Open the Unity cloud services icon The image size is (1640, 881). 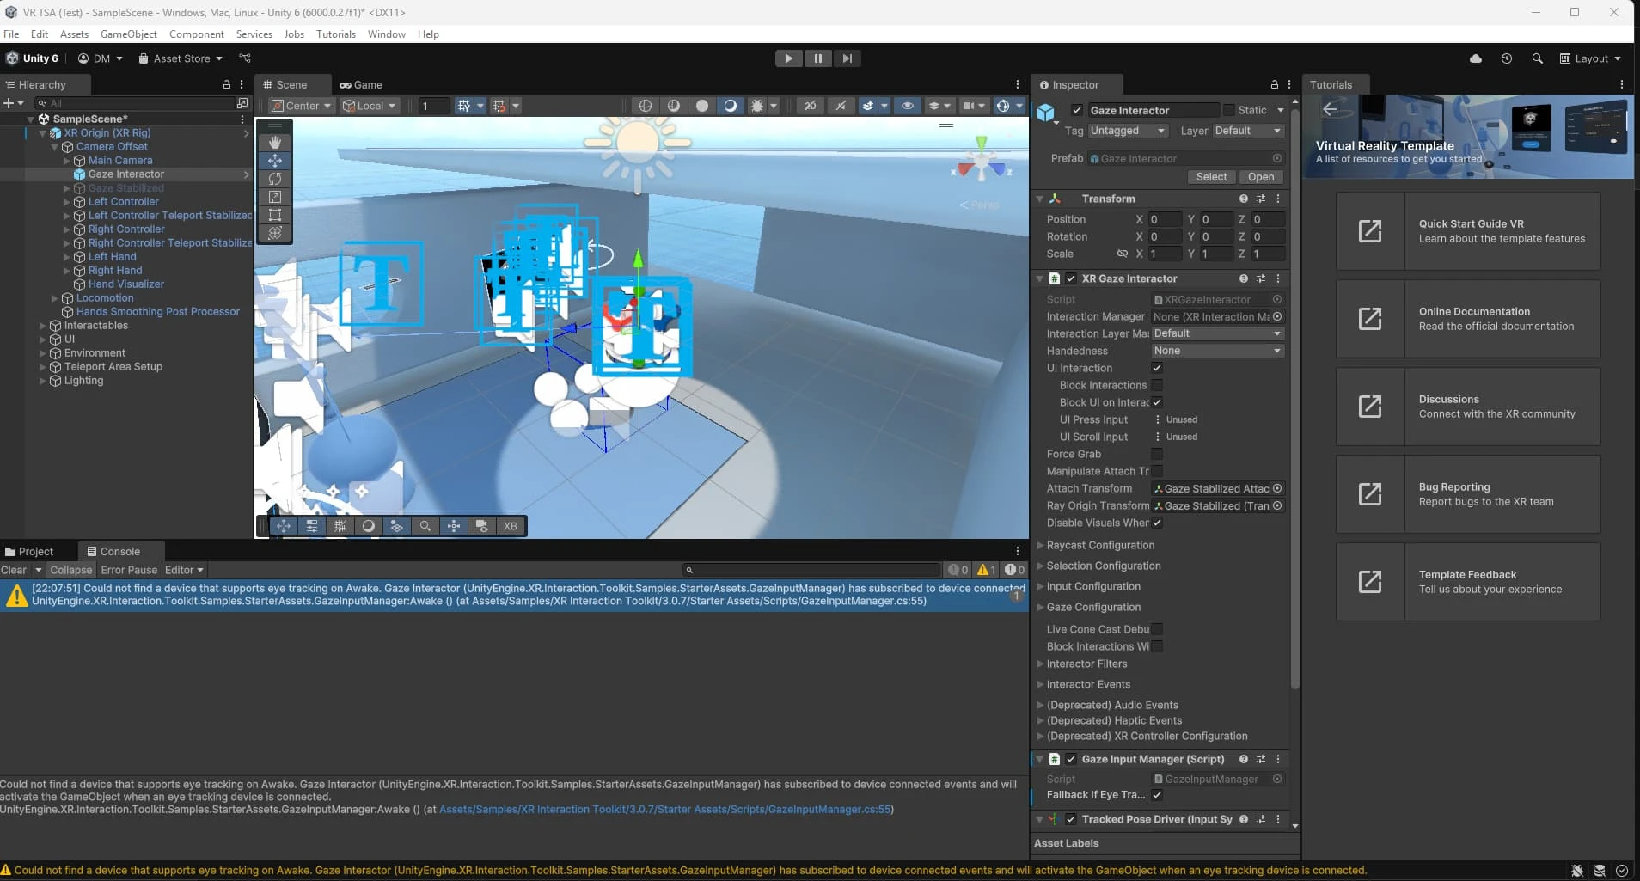click(1476, 58)
